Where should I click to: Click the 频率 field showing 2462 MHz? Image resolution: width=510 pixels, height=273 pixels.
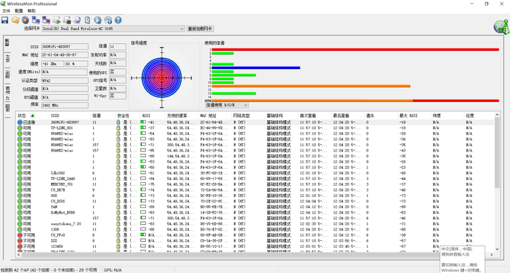[x=65, y=105]
